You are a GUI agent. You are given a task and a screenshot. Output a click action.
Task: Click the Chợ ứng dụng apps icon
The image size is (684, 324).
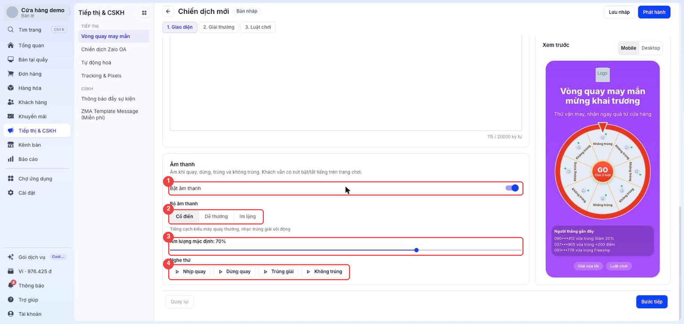[x=11, y=179]
